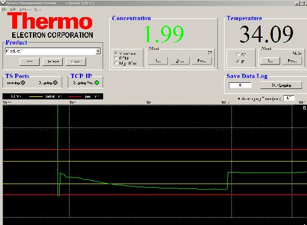Click the Averaging Time seconds input box
The width and height of the screenshot is (307, 225).
click(289, 98)
